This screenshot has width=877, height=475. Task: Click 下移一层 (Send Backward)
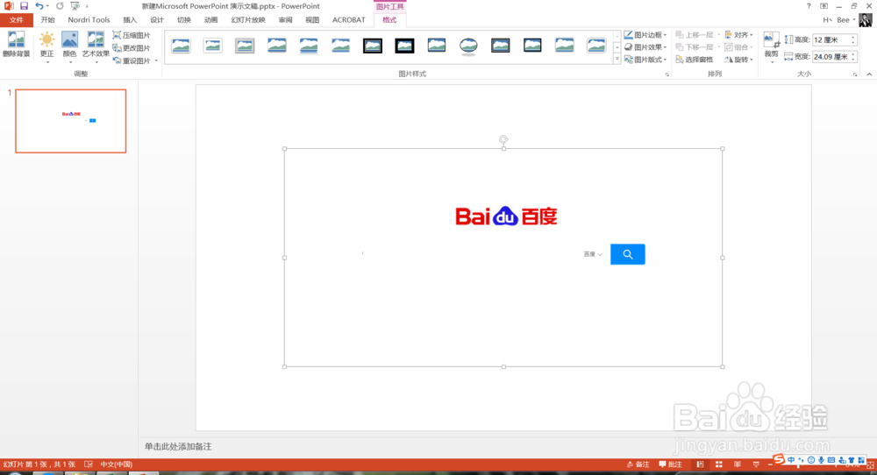(x=694, y=47)
